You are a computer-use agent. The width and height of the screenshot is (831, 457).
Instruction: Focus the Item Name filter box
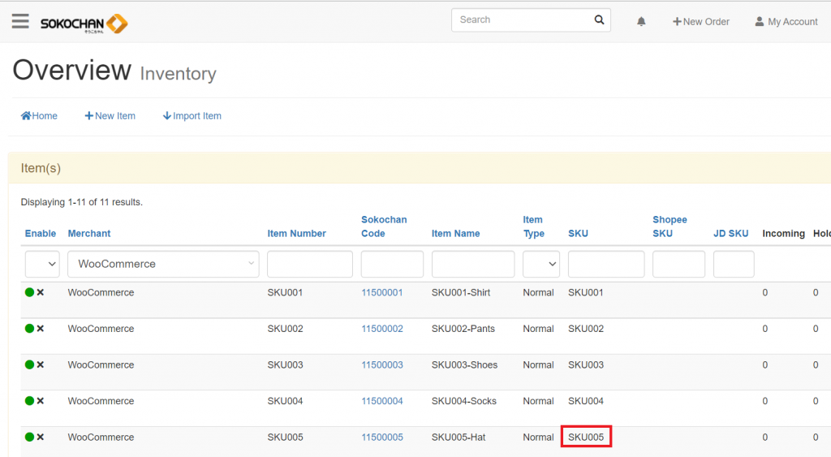[473, 264]
